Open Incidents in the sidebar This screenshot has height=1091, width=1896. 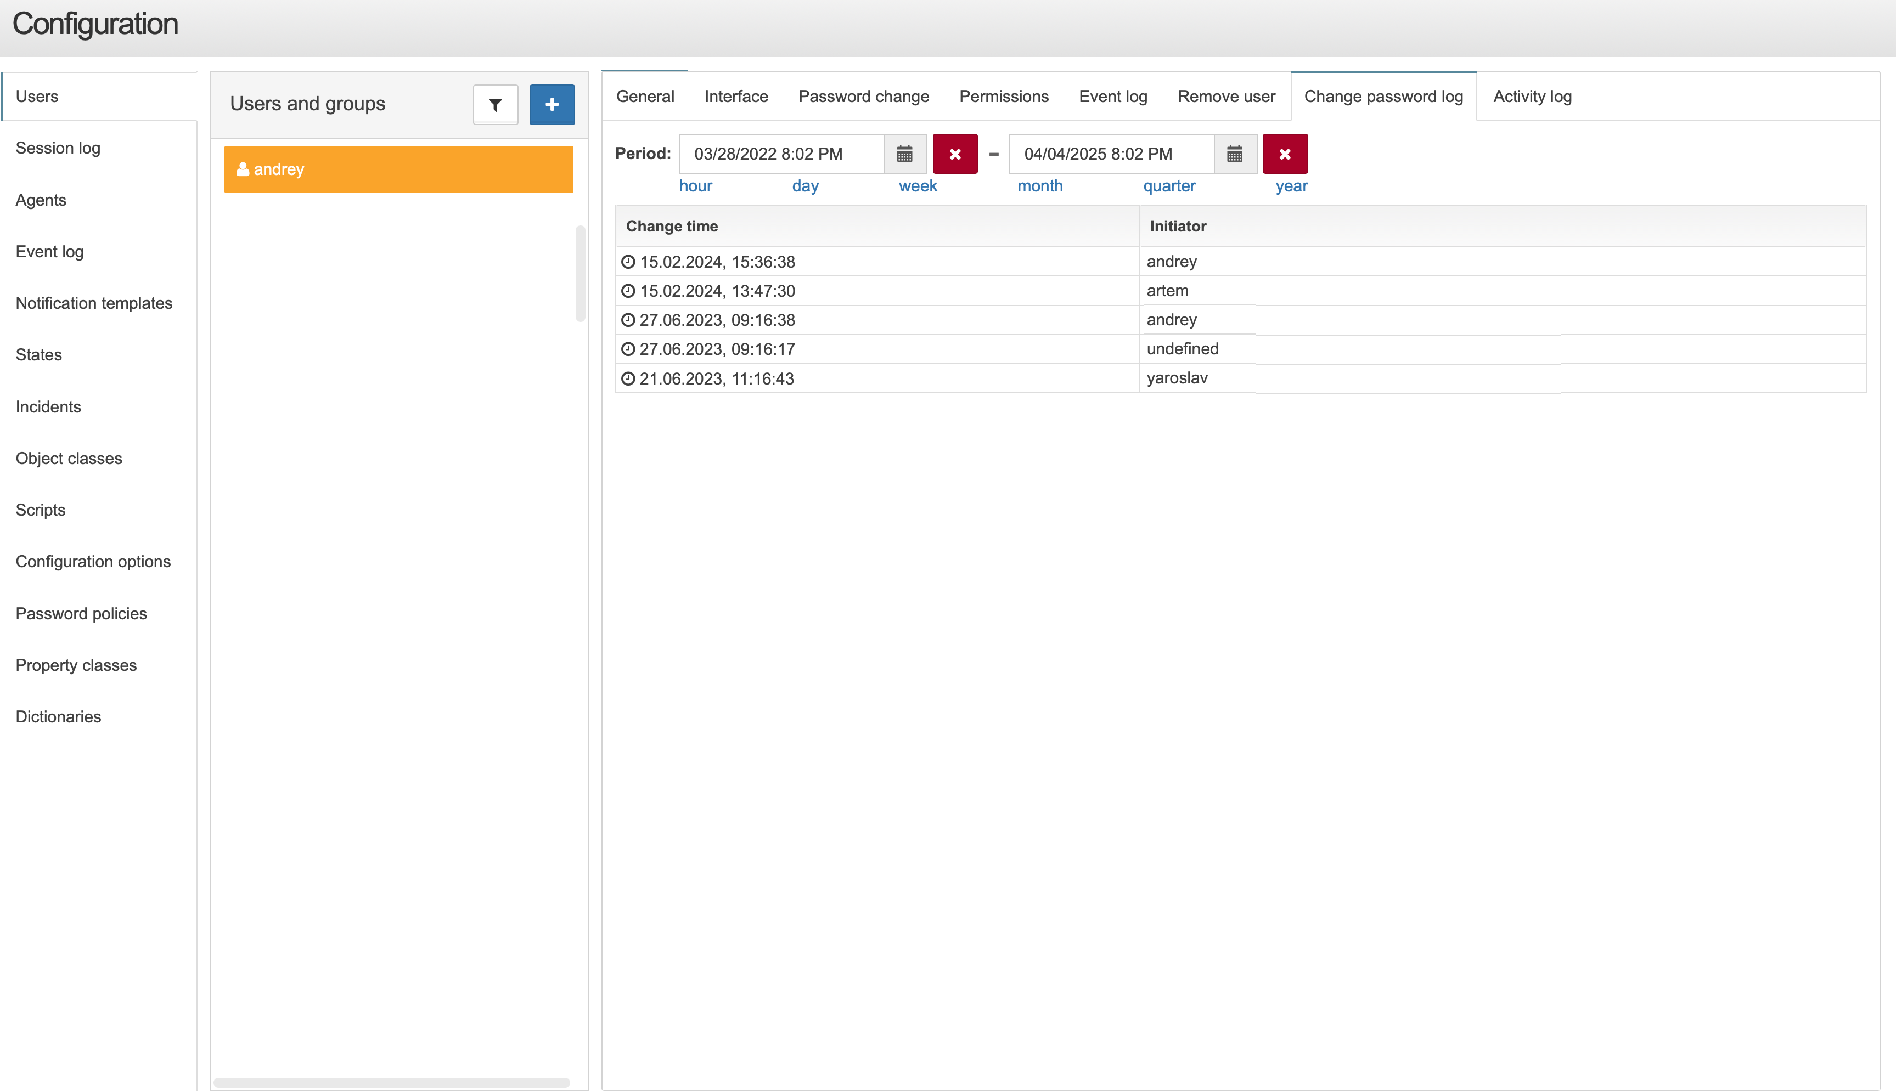tap(99, 407)
